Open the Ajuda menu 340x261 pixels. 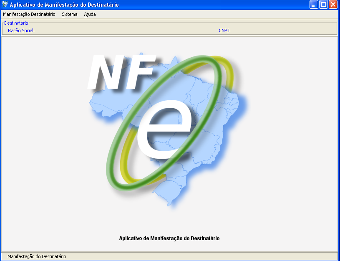pyautogui.click(x=90, y=14)
